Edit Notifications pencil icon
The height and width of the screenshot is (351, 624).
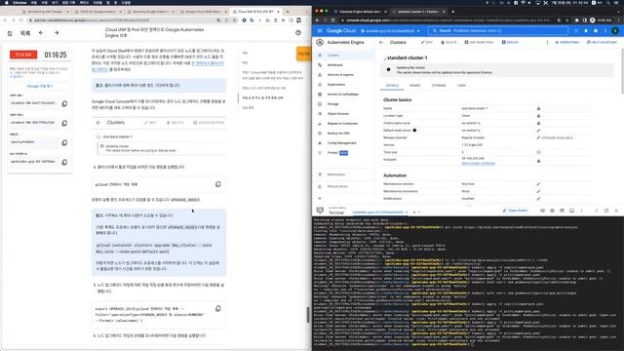pyautogui.click(x=538, y=199)
